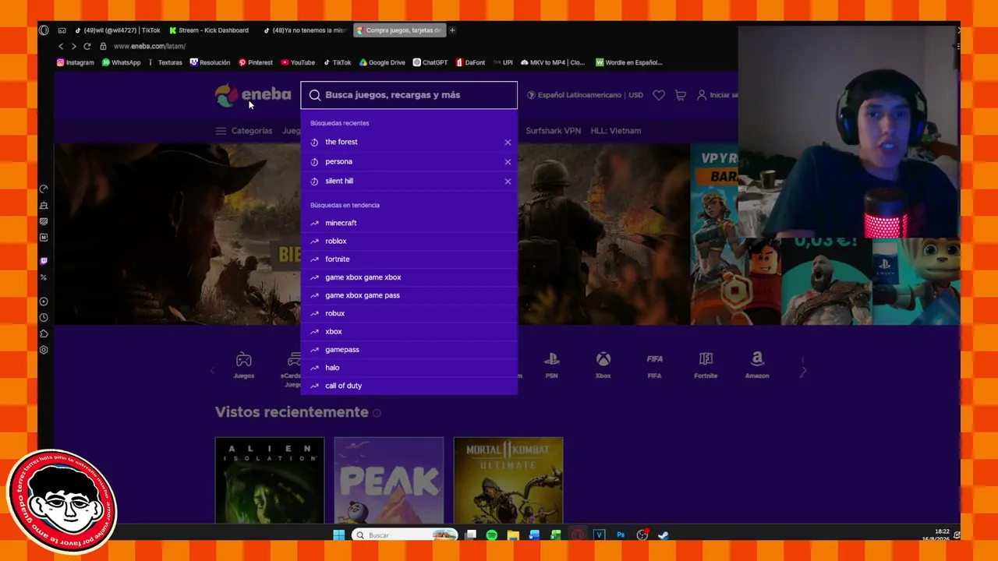Choose trending search 'roblox'
Viewport: 998px width, 561px height.
pyautogui.click(x=409, y=241)
